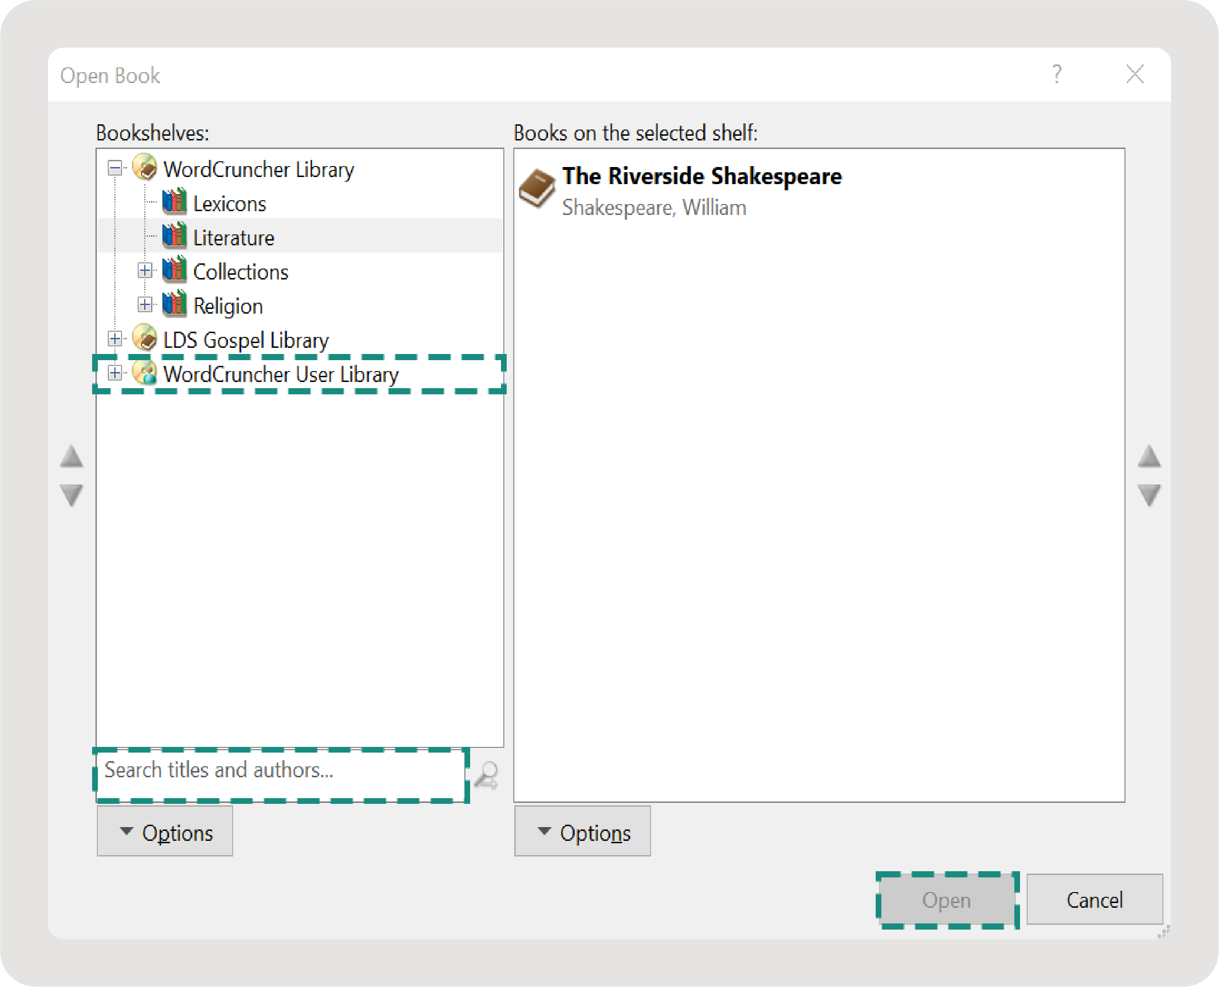Expand WordCruncher User Library node
The image size is (1219, 987).
(115, 373)
